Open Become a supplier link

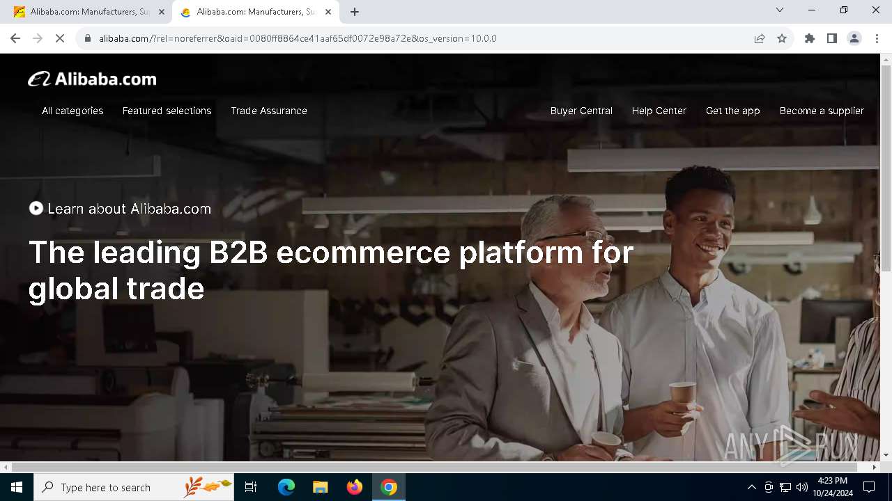tap(822, 111)
